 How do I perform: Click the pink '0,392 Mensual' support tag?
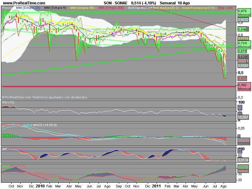pos(244,87)
